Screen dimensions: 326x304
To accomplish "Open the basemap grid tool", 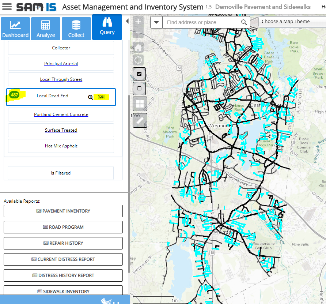I will click(x=140, y=104).
